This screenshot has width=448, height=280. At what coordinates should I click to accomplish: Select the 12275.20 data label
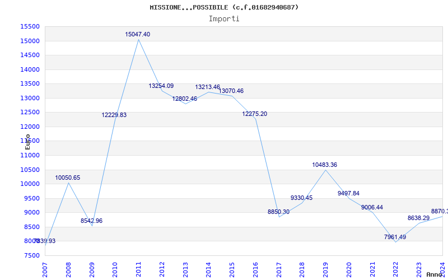(255, 114)
